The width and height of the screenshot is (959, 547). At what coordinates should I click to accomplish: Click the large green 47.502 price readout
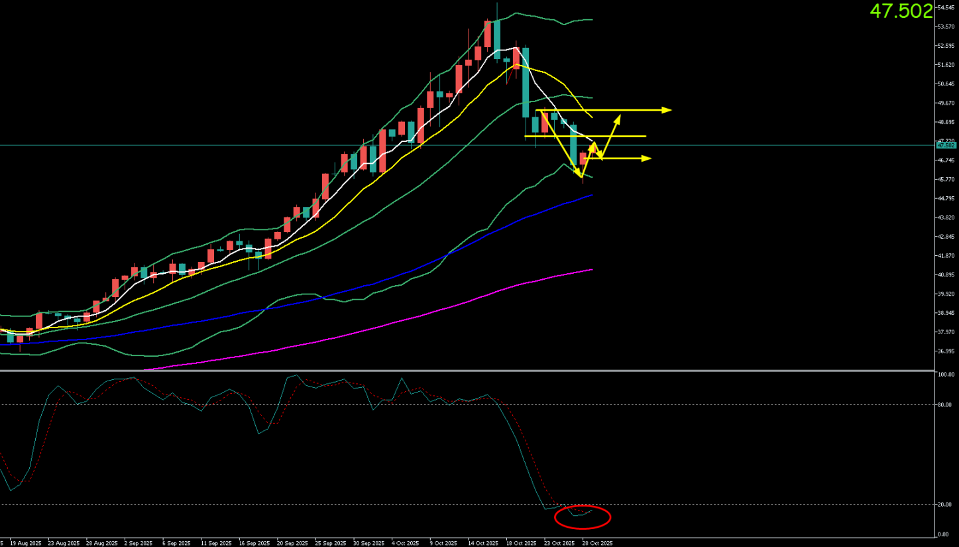(901, 11)
